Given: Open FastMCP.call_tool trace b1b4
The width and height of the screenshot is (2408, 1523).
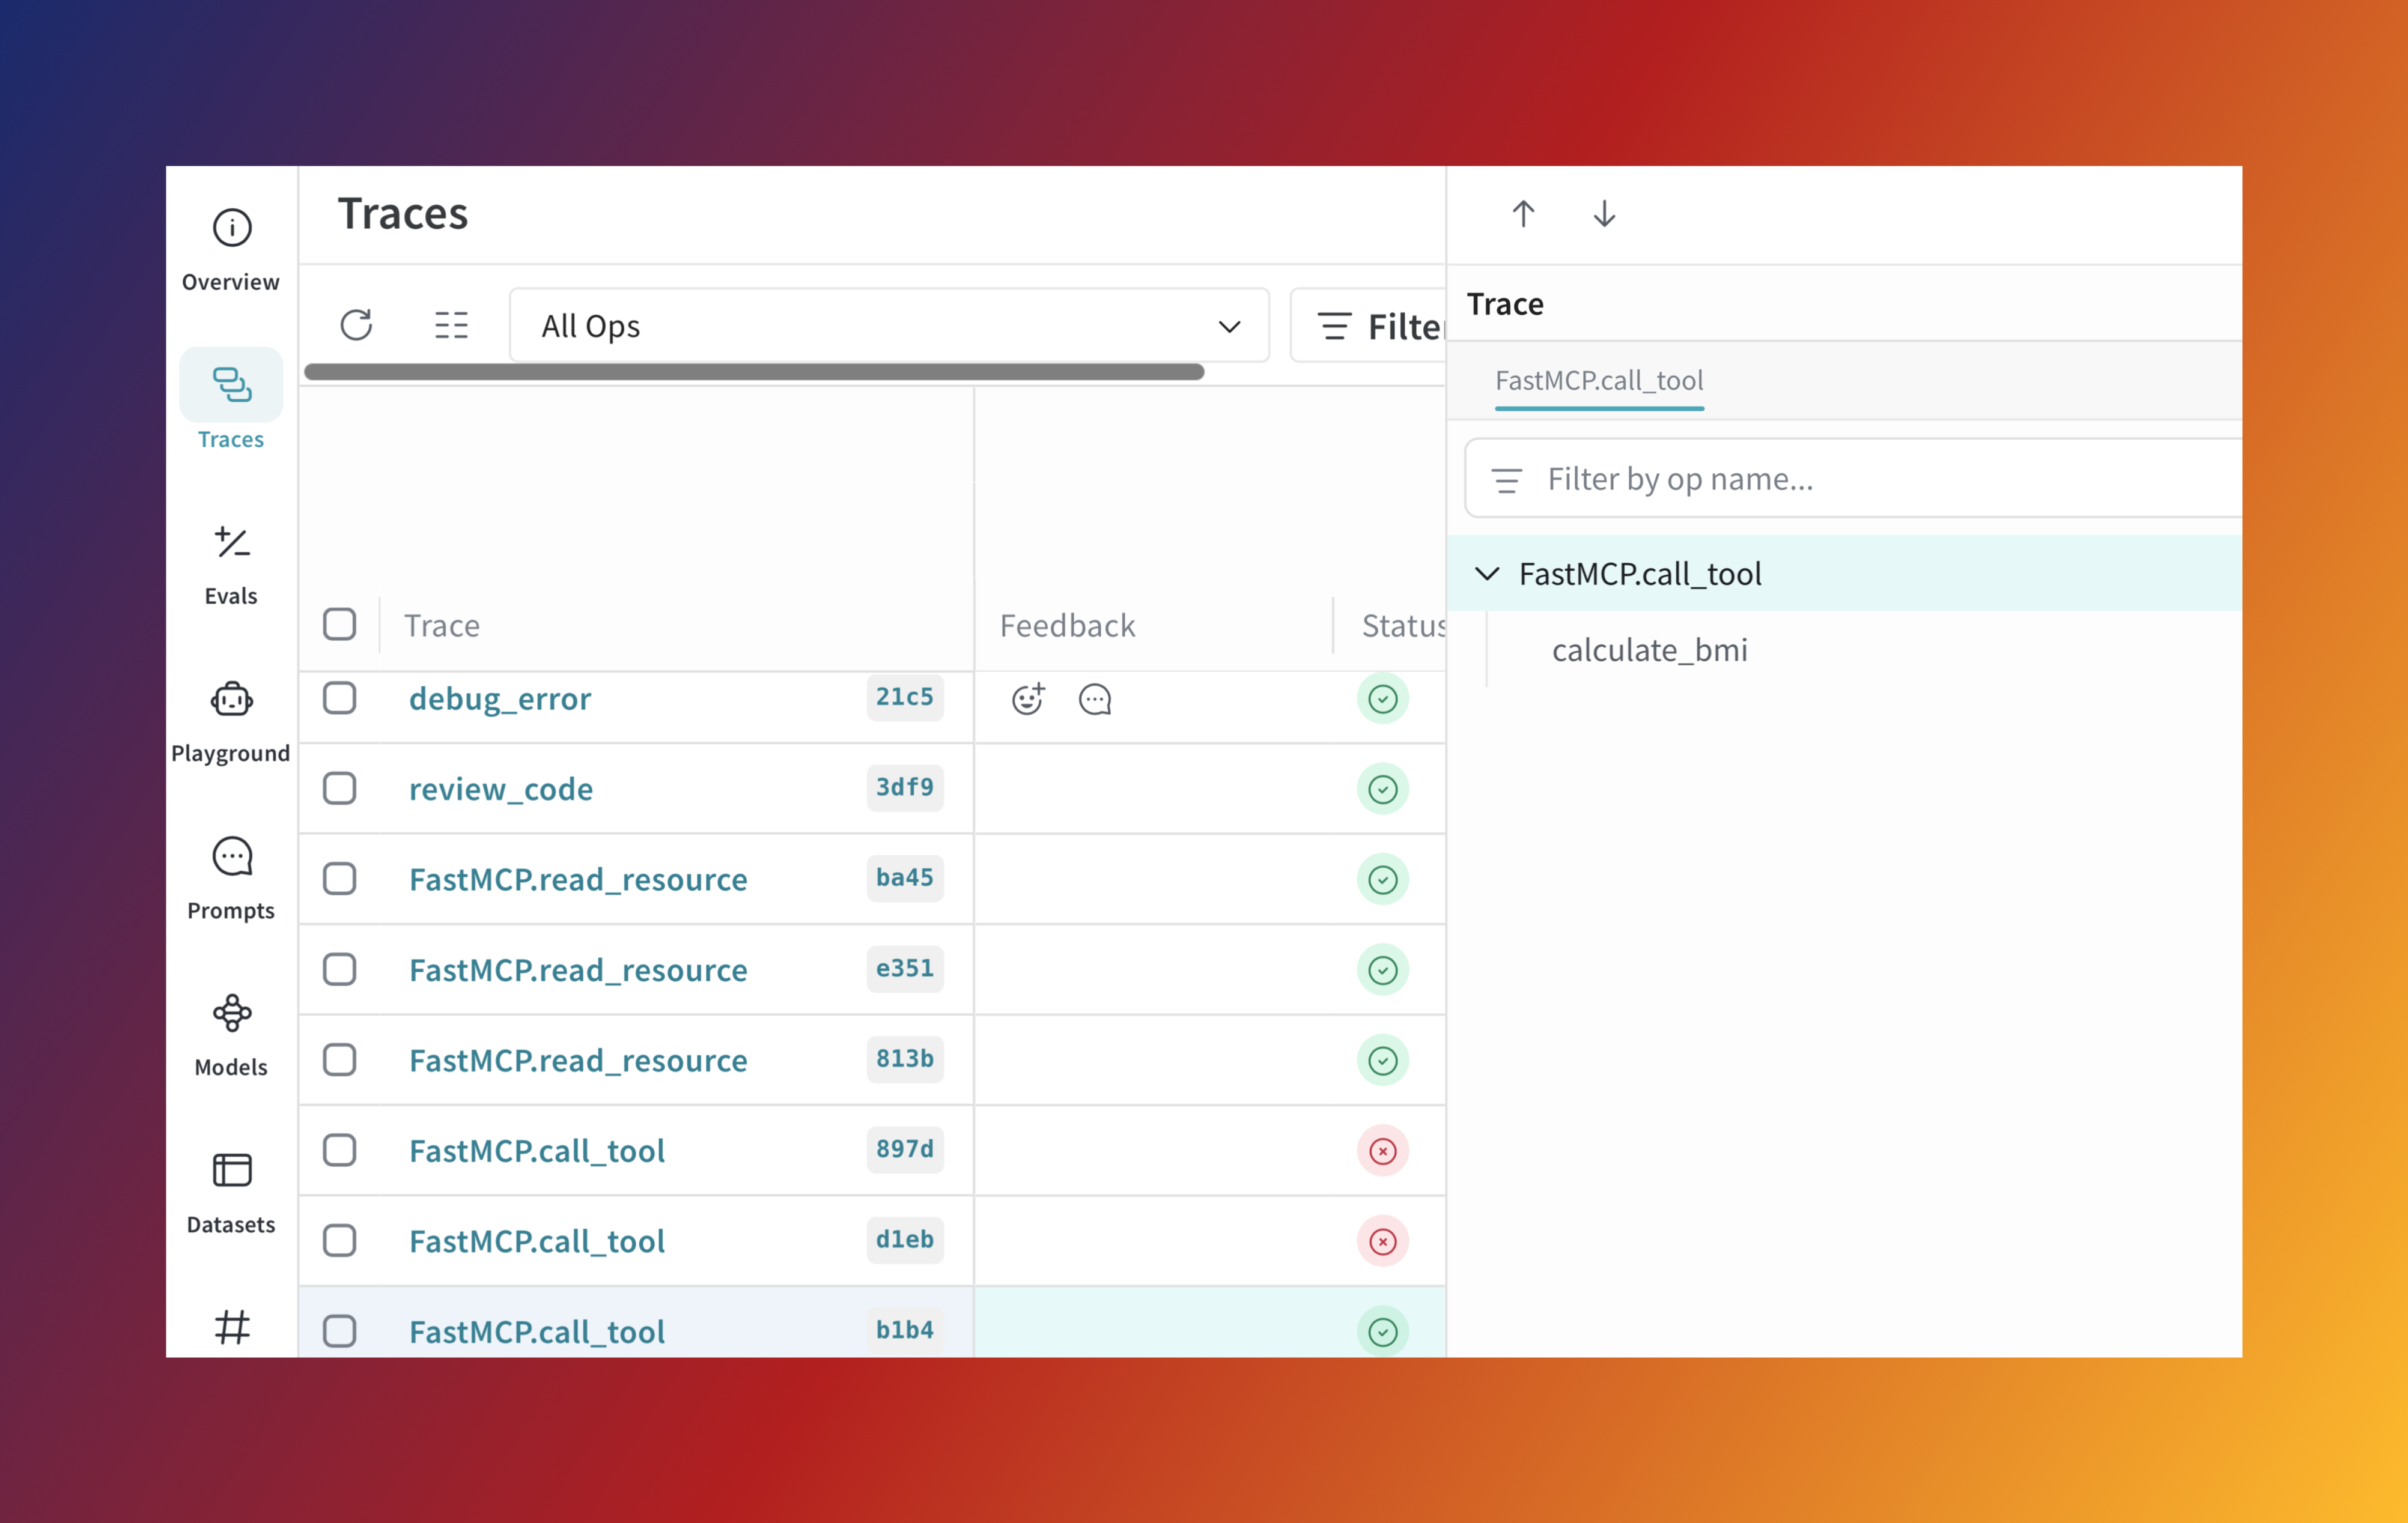Looking at the screenshot, I should pos(537,1331).
